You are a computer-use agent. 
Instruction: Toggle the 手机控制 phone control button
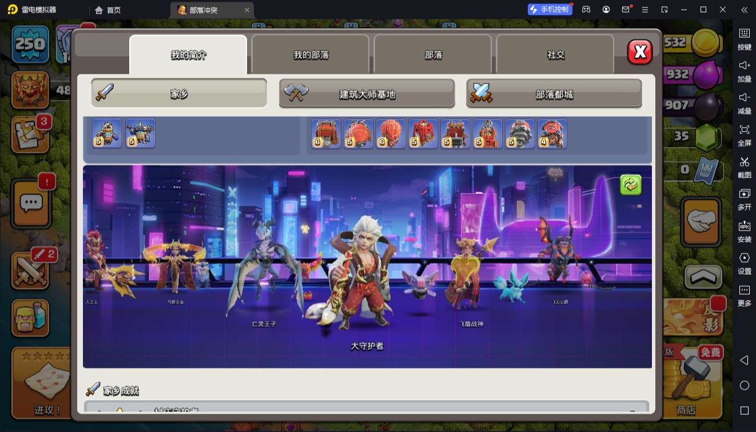point(549,9)
